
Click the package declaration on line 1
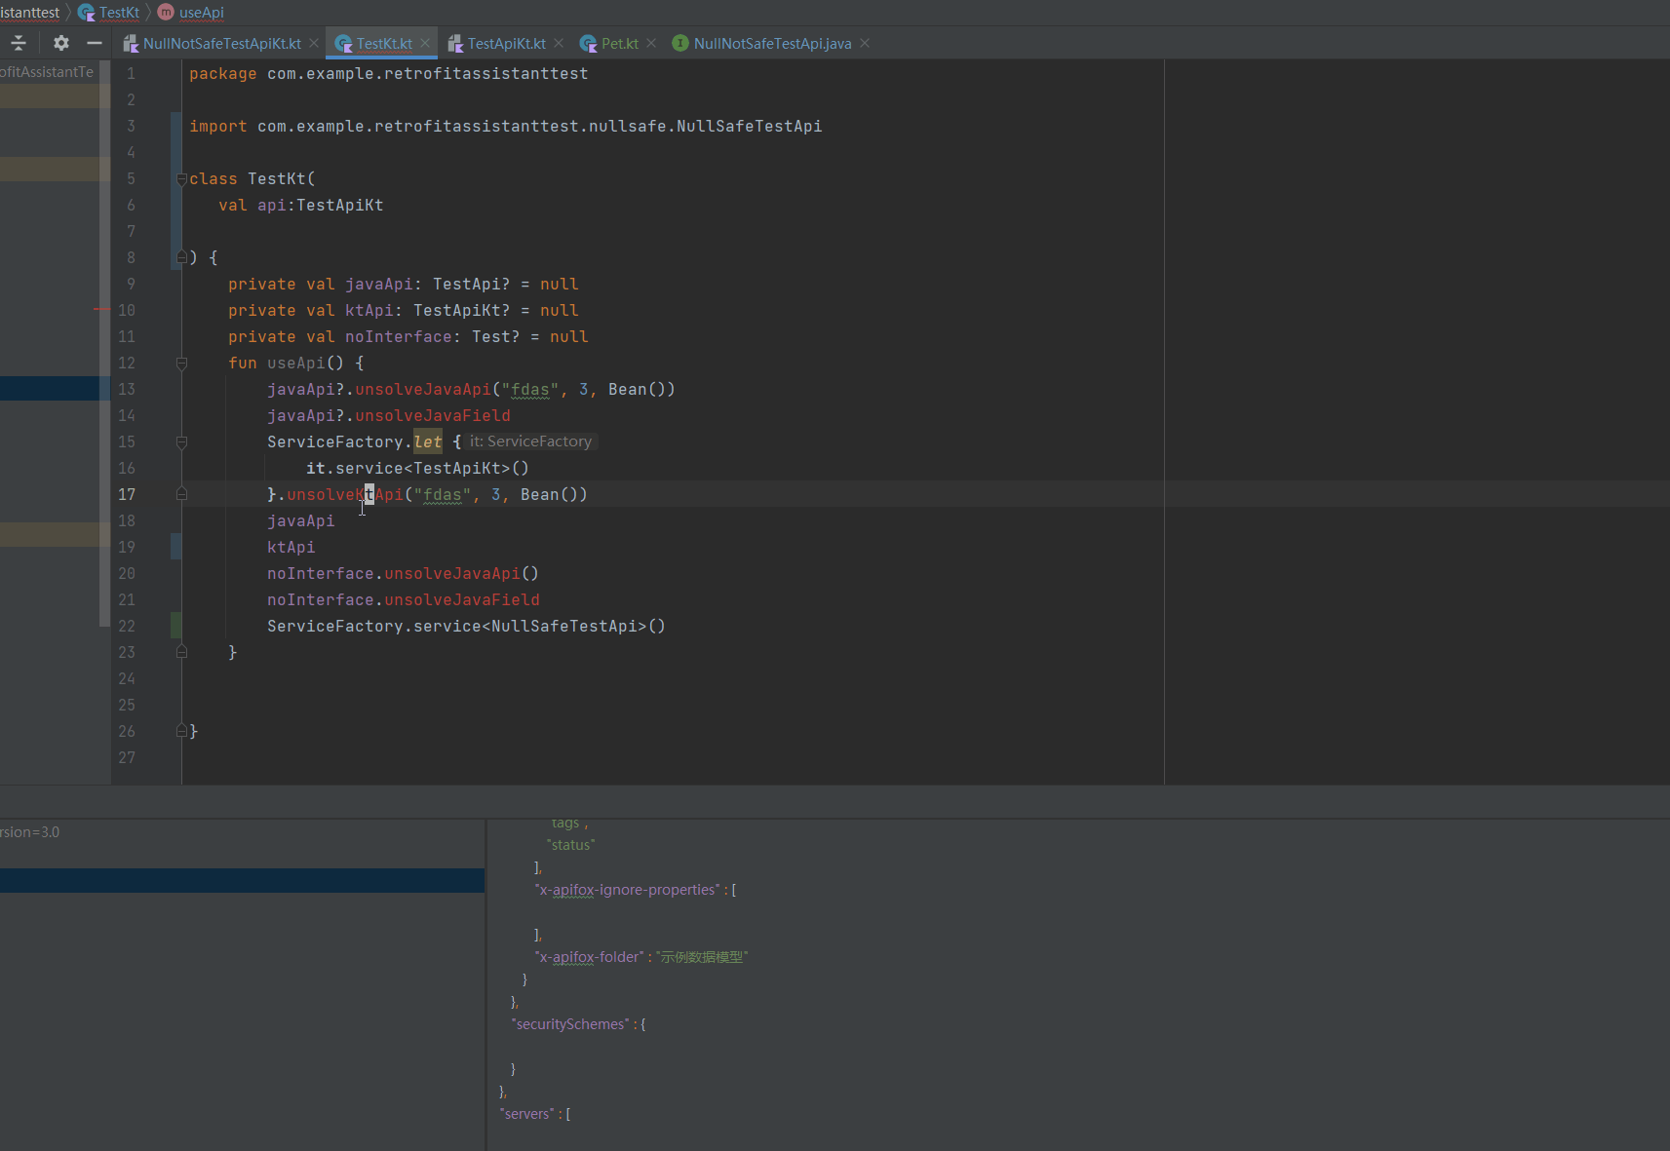[388, 74]
